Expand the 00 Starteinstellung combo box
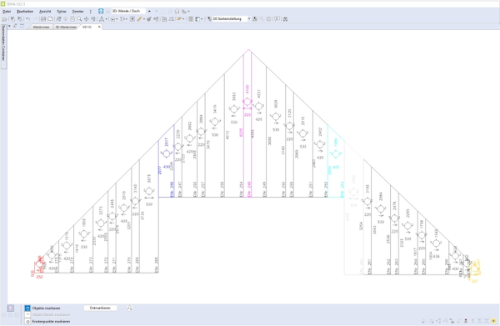The image size is (500, 326). tap(249, 19)
